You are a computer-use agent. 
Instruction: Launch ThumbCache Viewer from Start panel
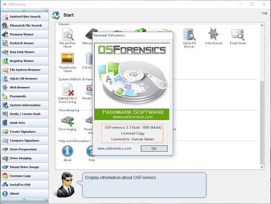67,62
